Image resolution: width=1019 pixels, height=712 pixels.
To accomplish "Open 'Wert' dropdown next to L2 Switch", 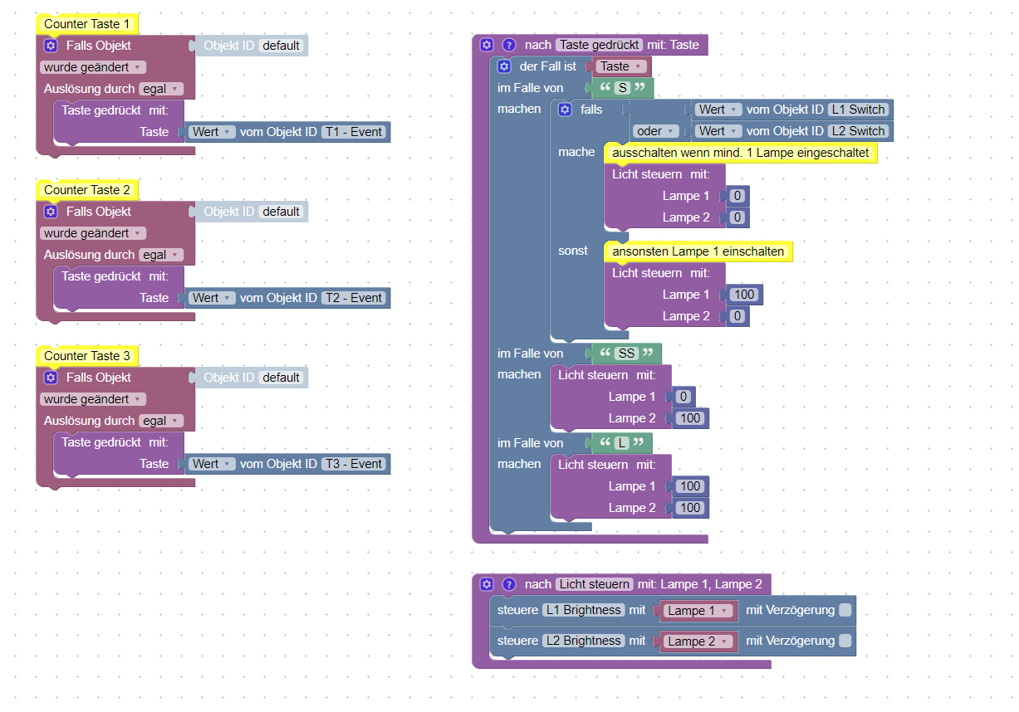I will coord(718,131).
